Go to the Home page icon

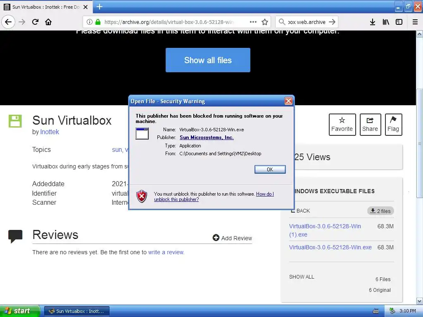click(48, 22)
